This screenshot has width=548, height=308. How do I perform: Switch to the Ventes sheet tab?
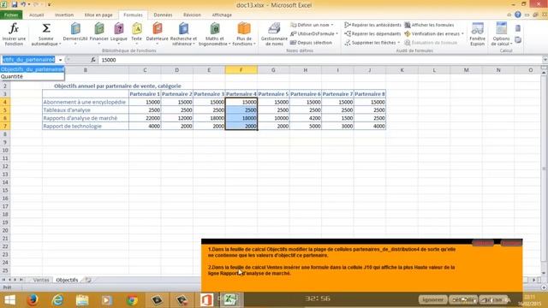coord(41,280)
